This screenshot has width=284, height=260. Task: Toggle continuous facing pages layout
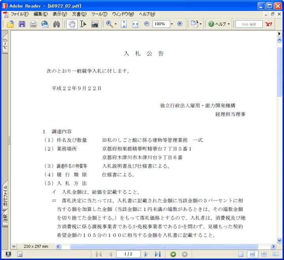click(x=263, y=254)
